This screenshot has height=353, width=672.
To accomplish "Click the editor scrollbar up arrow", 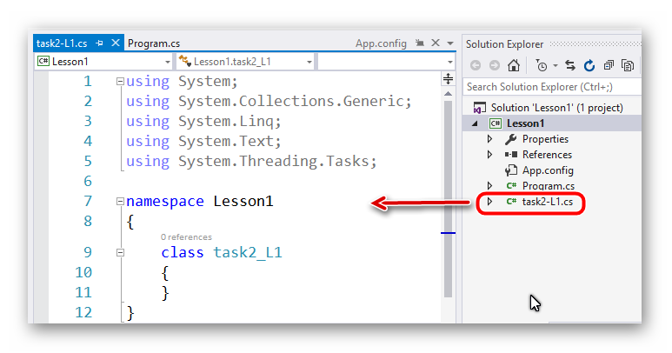I will coord(448,93).
